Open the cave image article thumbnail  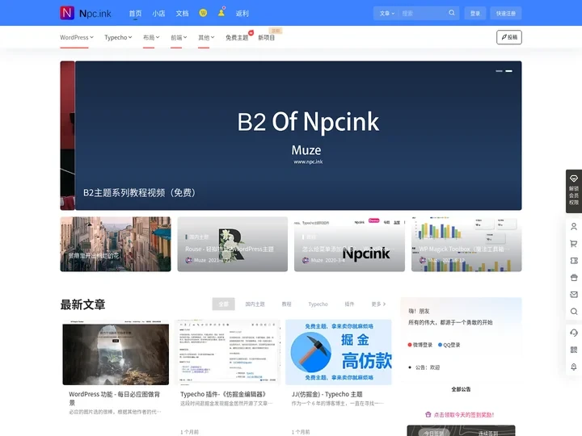[116, 353]
